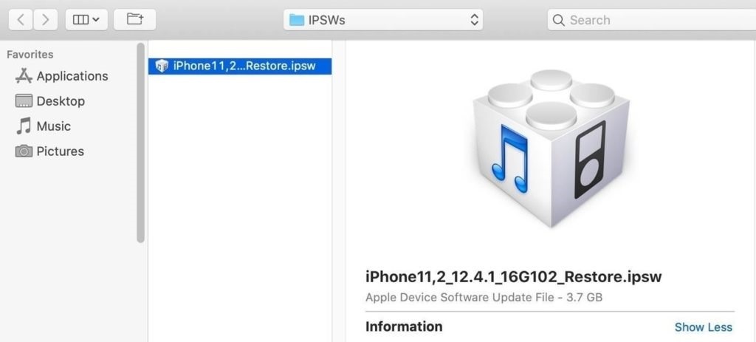Screen dimensions: 756x342
Task: Focus the Search field
Action: (651, 20)
